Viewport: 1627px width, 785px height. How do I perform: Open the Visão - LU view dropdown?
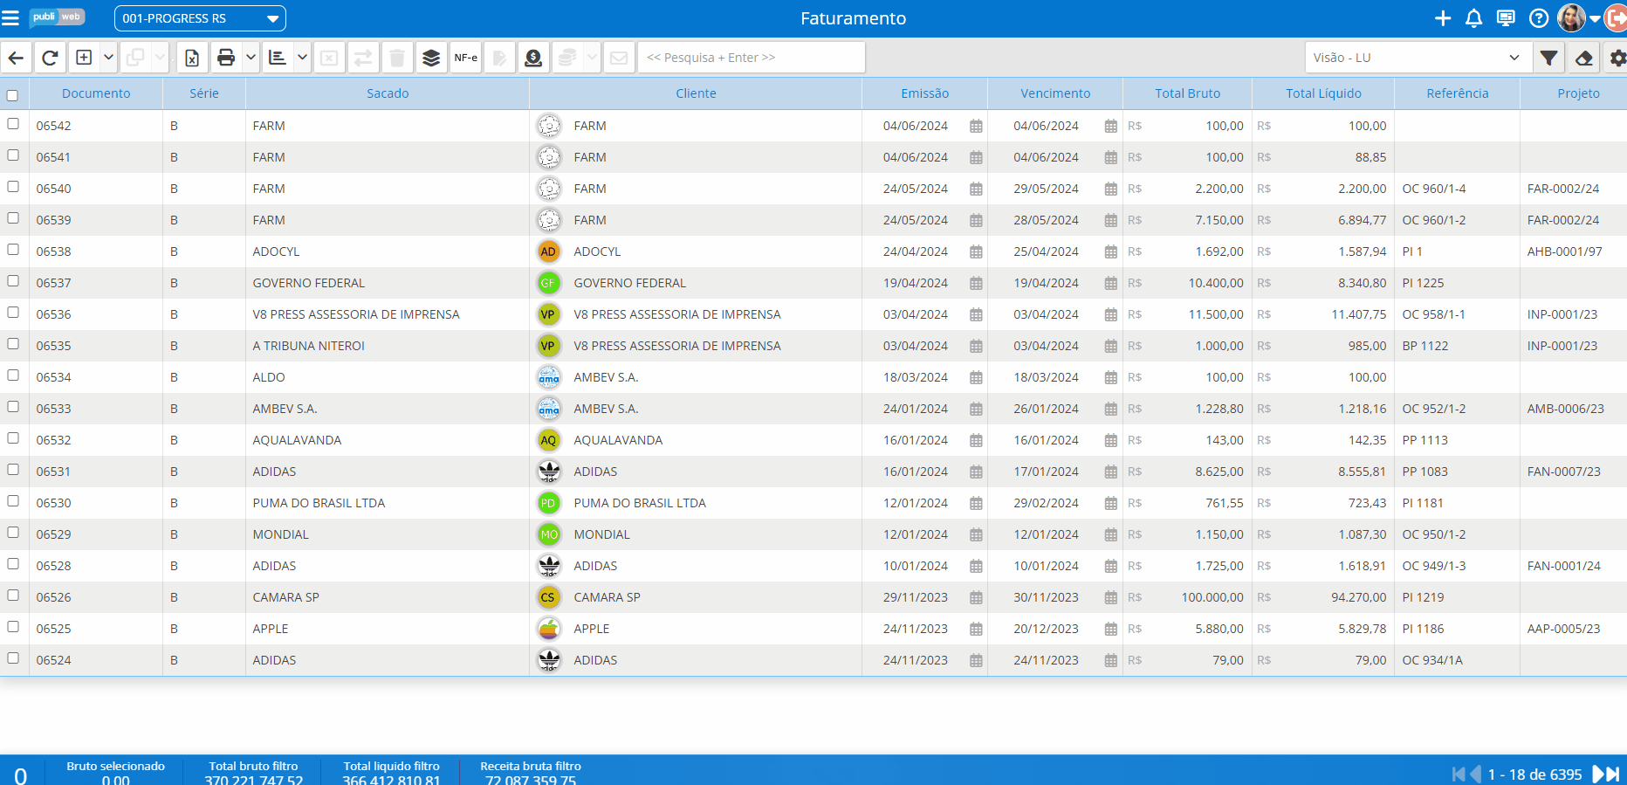click(1418, 58)
